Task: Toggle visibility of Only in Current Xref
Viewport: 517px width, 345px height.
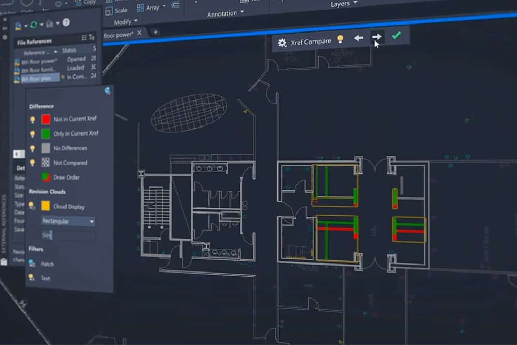Action: pos(33,133)
